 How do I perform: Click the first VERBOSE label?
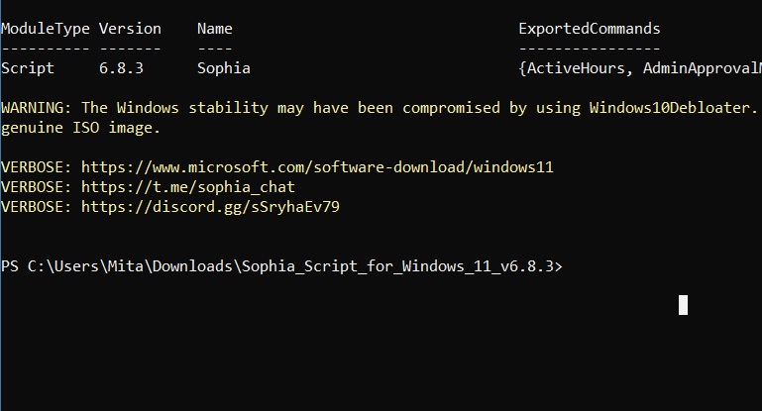[36, 167]
